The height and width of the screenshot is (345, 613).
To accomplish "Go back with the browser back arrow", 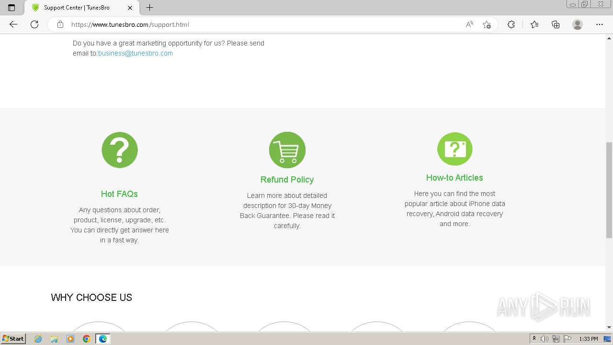I will coord(13,24).
